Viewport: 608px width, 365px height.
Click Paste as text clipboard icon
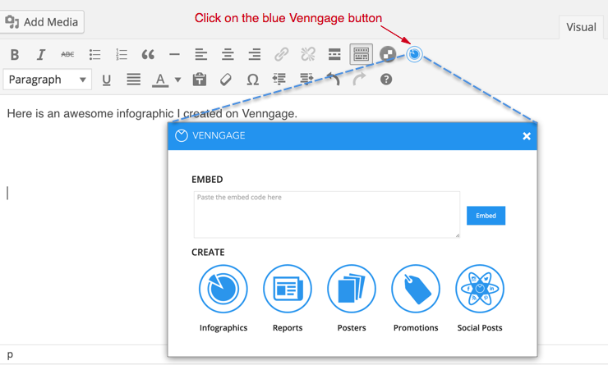tap(200, 80)
